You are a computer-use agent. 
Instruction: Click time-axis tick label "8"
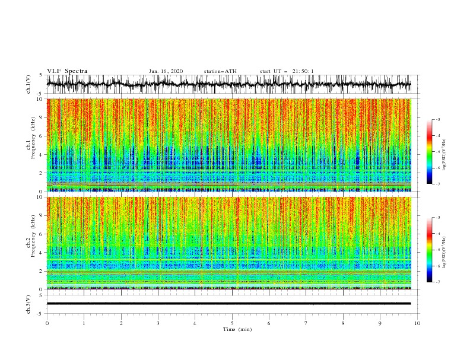(343, 323)
